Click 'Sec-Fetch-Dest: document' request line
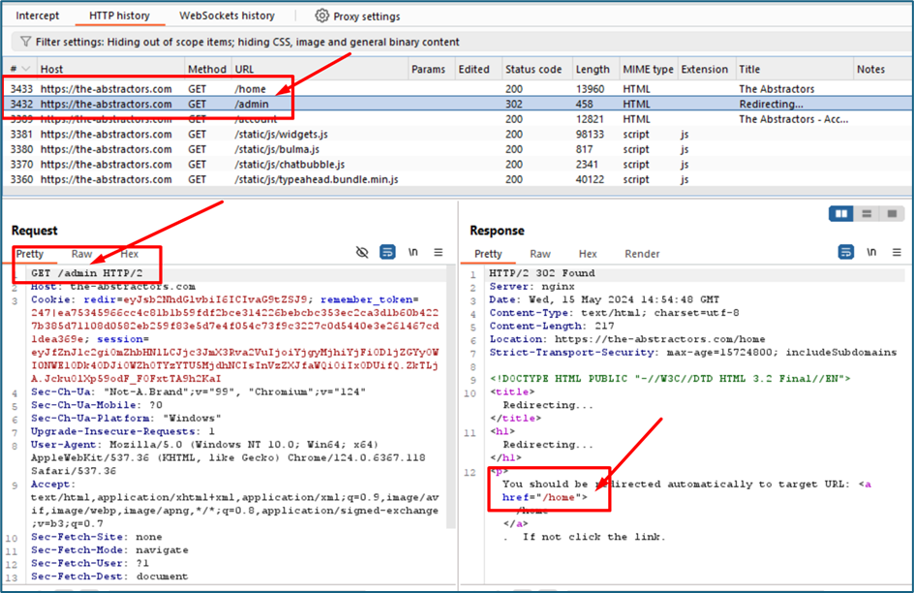Viewport: 914px width, 593px height. 109,577
